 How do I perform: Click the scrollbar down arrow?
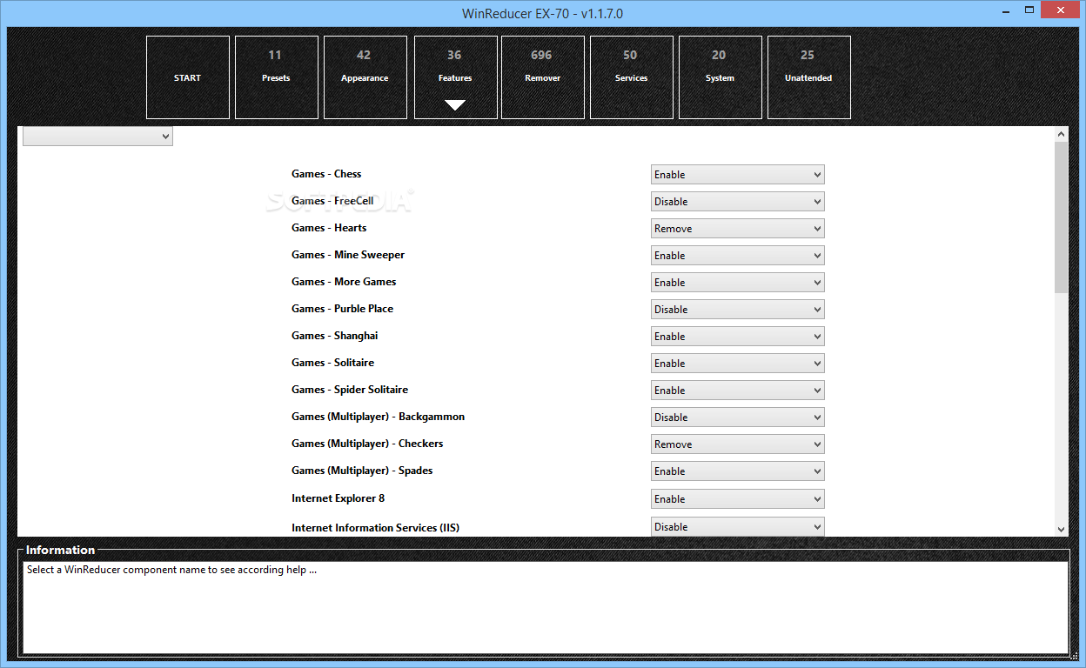pyautogui.click(x=1061, y=529)
